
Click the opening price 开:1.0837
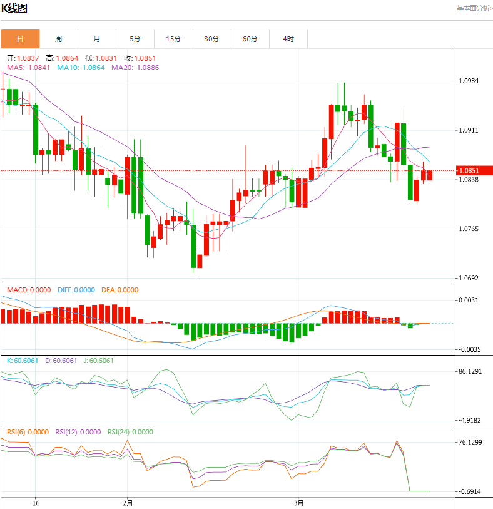pos(23,58)
